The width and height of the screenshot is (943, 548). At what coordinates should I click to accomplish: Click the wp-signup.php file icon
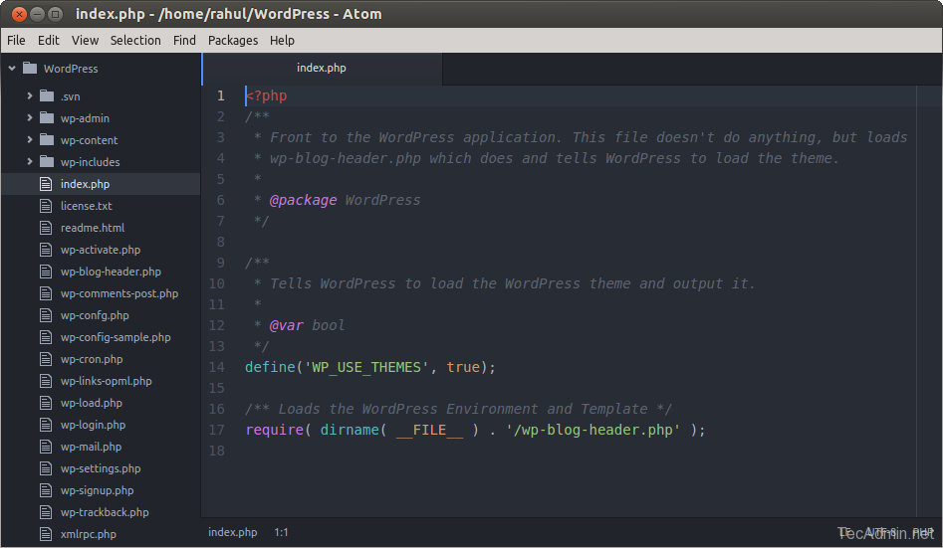[46, 490]
